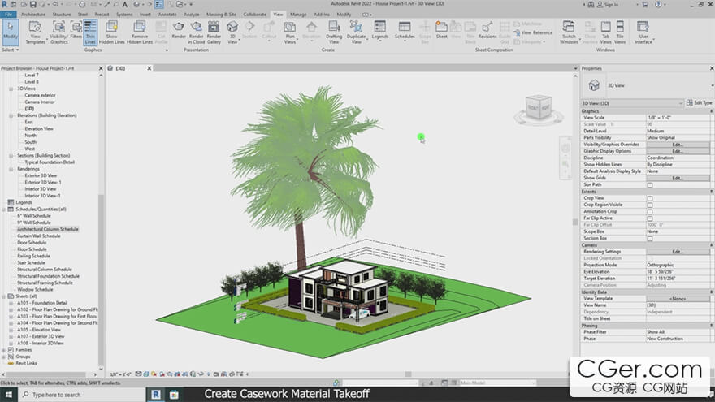This screenshot has height=402, width=715.
Task: Click the Schedules tool
Action: click(x=405, y=30)
